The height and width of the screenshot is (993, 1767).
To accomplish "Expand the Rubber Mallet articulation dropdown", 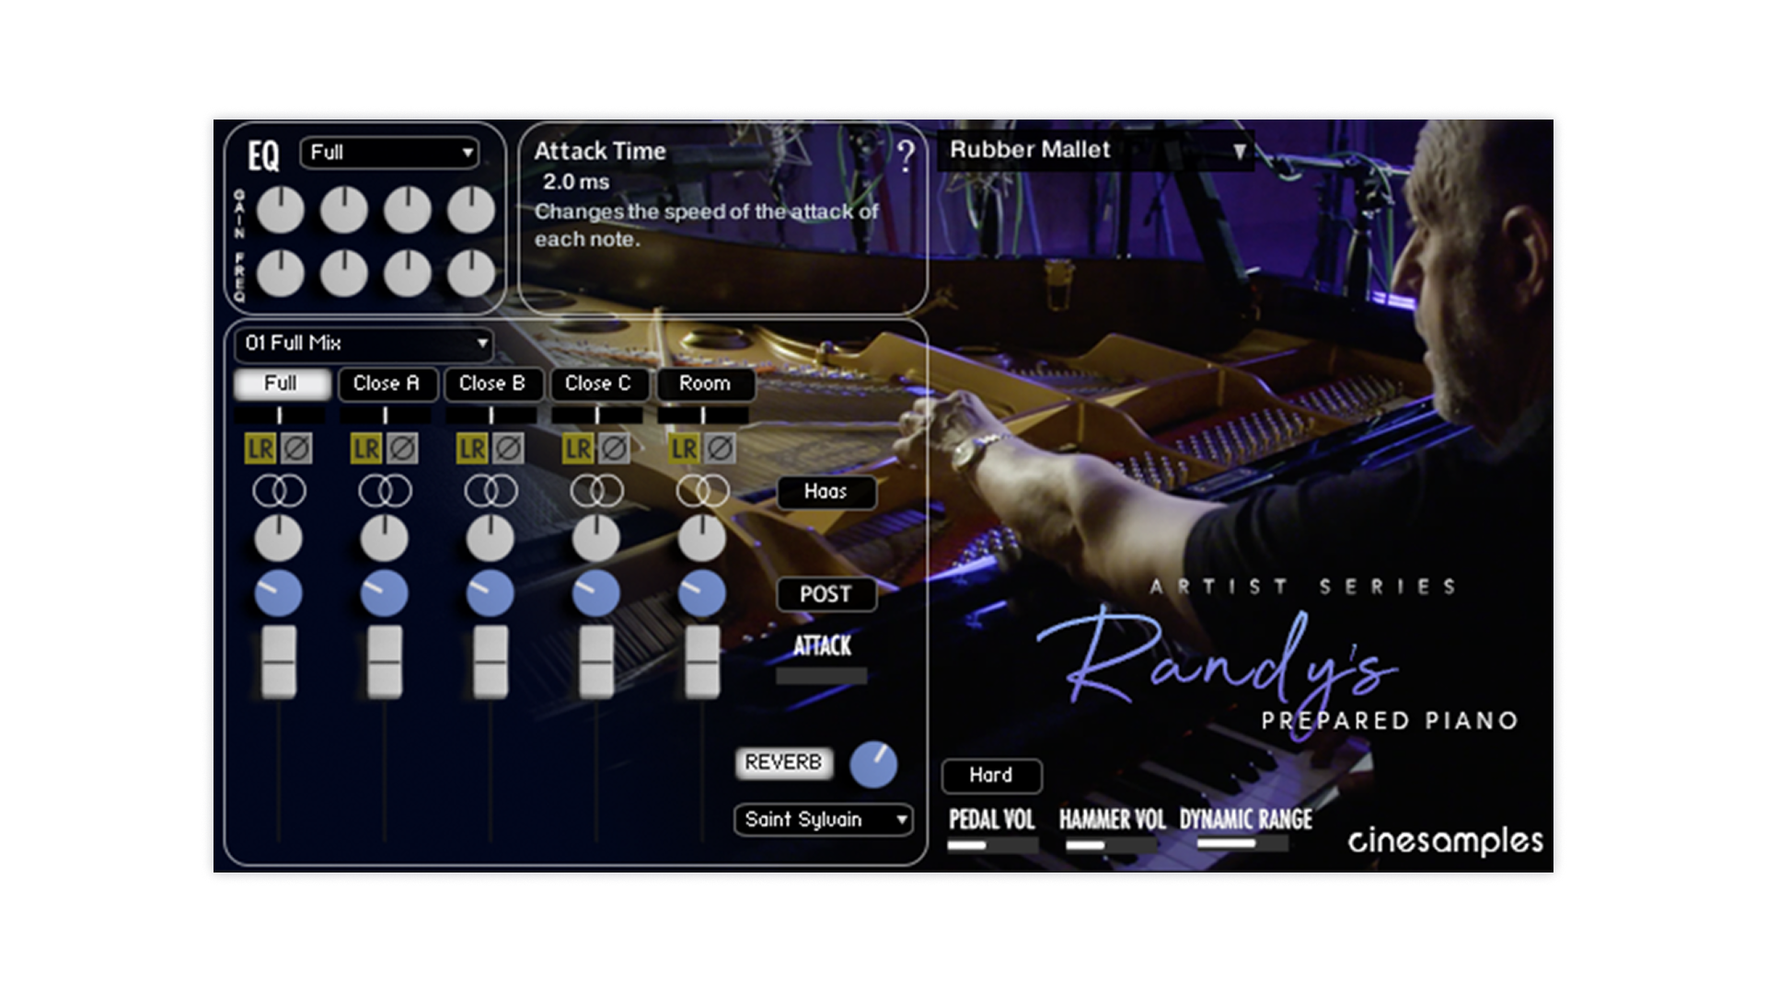I will (1095, 150).
